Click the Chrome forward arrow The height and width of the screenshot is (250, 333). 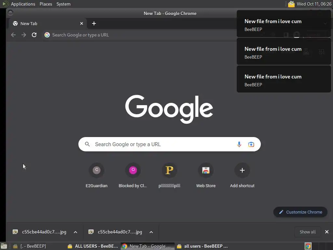(x=24, y=35)
